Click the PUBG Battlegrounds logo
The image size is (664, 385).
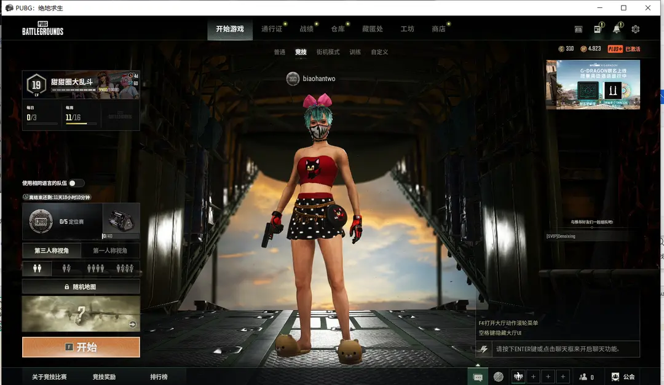43,28
